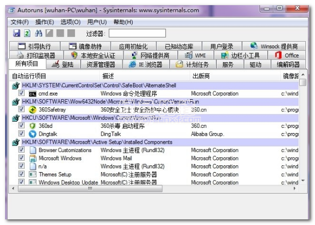315x225 pixels.
Task: Switch to the 引导执行 tab
Action: point(35,46)
